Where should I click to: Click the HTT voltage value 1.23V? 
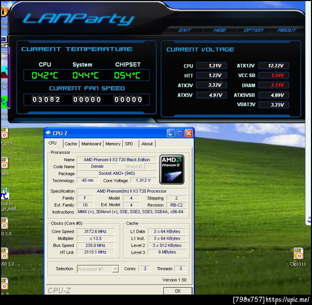(x=212, y=75)
